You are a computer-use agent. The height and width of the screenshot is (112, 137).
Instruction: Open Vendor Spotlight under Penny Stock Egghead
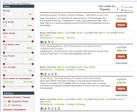[x=121, y=63]
